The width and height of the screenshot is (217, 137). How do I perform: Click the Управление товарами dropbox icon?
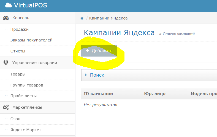(6, 63)
